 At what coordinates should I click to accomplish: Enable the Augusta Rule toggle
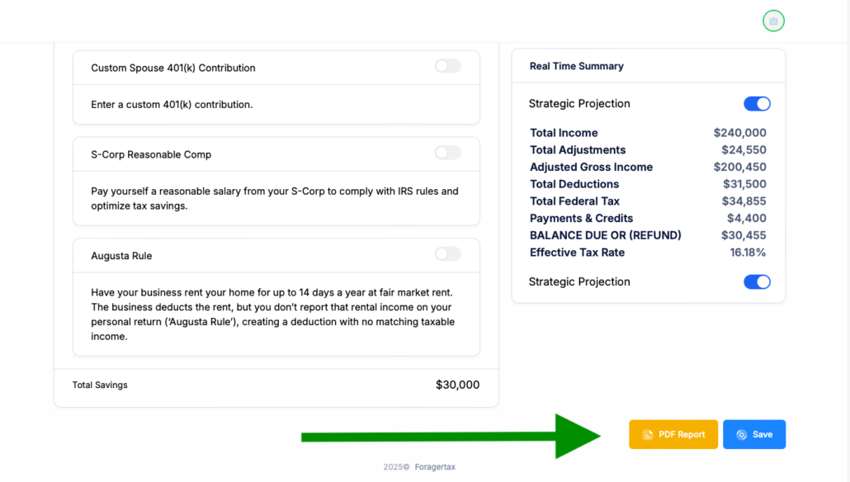[447, 254]
